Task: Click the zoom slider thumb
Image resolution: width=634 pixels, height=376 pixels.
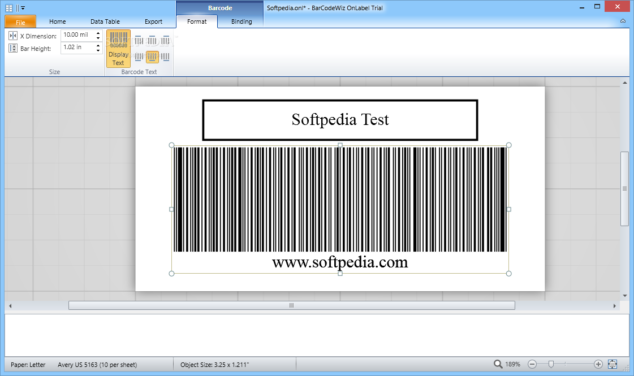Action: click(x=551, y=364)
